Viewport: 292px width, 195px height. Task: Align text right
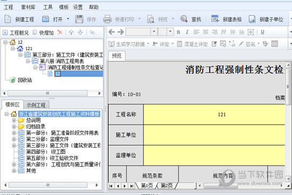[214, 32]
